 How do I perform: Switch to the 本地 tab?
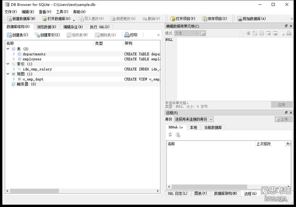[x=193, y=128]
